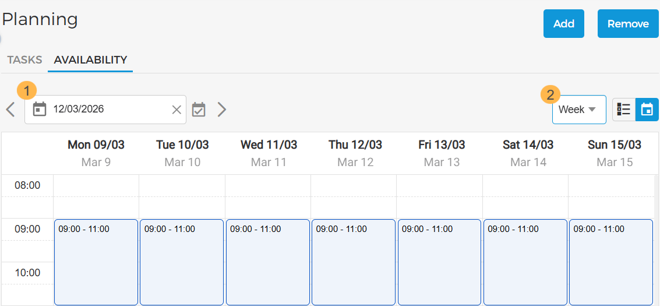Select Friday 09:00 - 11:00 availability slot
The image size is (660, 306).
point(439,262)
